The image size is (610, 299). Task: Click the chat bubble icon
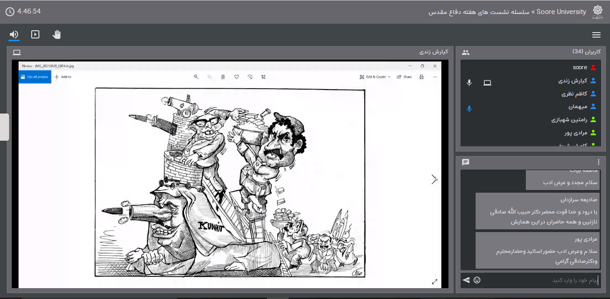click(x=466, y=162)
